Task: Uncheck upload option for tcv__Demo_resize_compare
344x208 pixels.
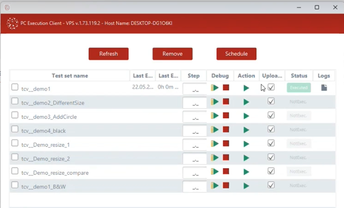Action: coord(271,171)
